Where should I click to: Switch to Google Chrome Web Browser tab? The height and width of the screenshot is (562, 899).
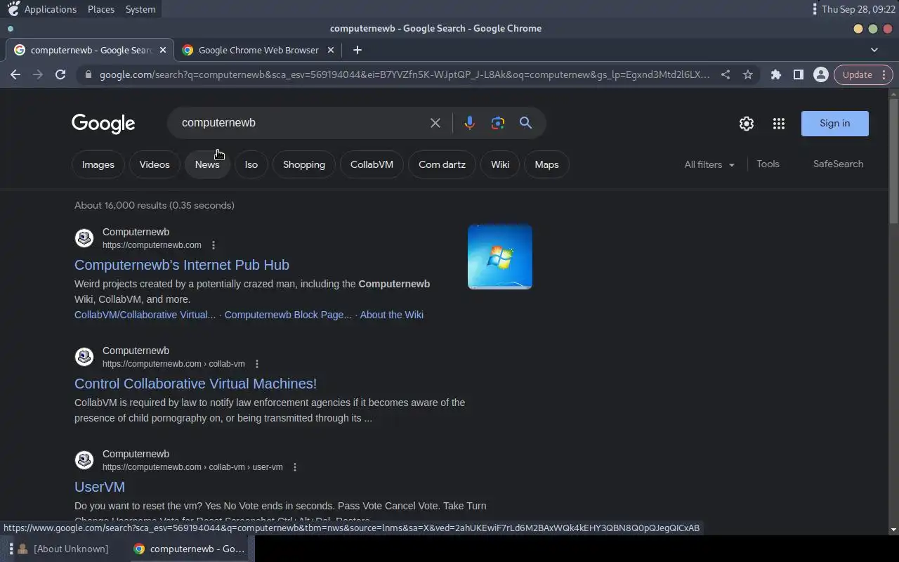click(258, 50)
